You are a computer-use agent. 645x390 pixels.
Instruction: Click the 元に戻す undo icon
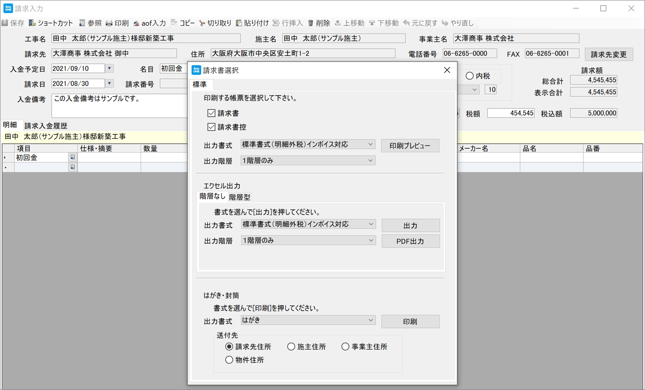(406, 23)
